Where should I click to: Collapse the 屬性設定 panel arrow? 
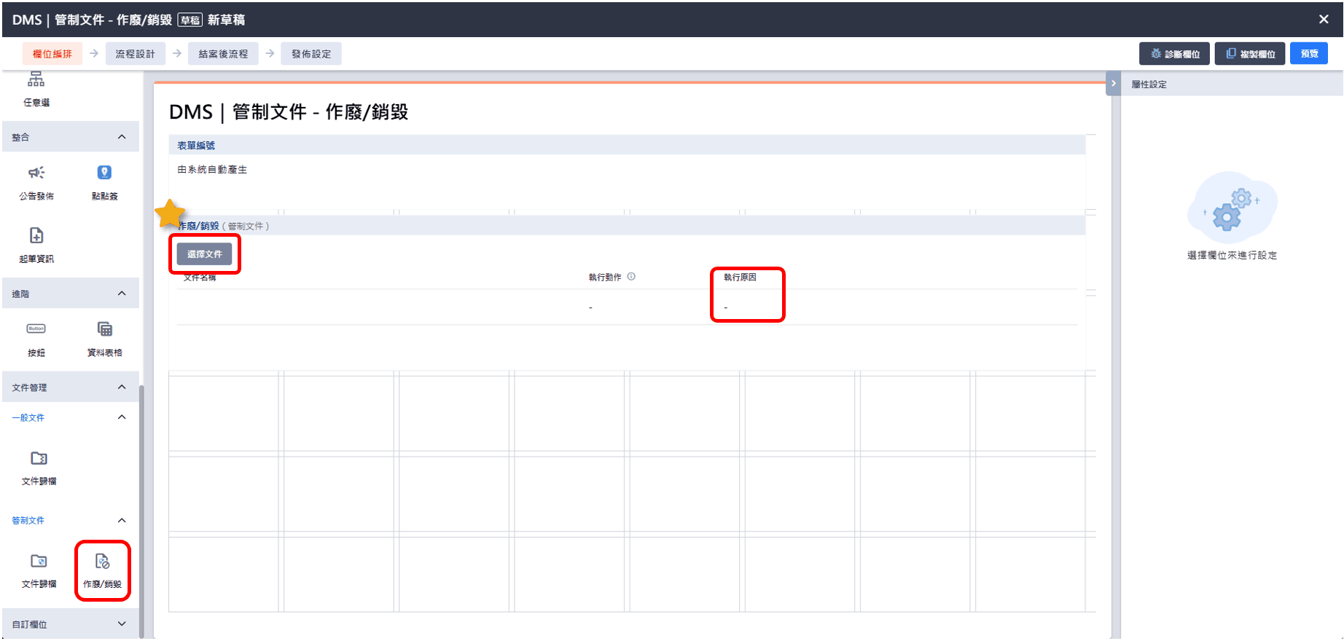coord(1113,83)
